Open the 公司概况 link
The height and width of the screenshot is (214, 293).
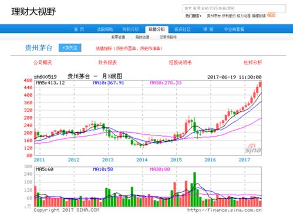[x=43, y=63]
